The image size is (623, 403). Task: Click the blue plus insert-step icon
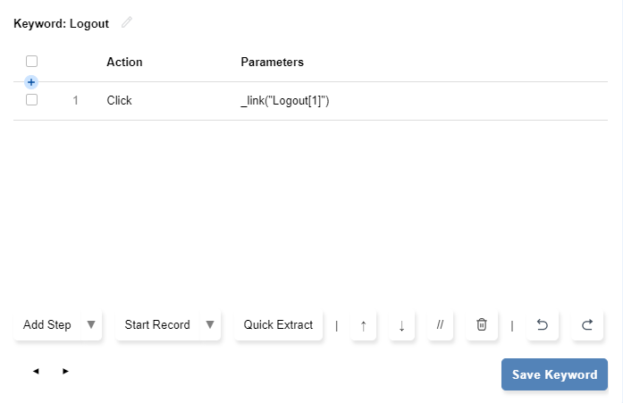pos(31,82)
